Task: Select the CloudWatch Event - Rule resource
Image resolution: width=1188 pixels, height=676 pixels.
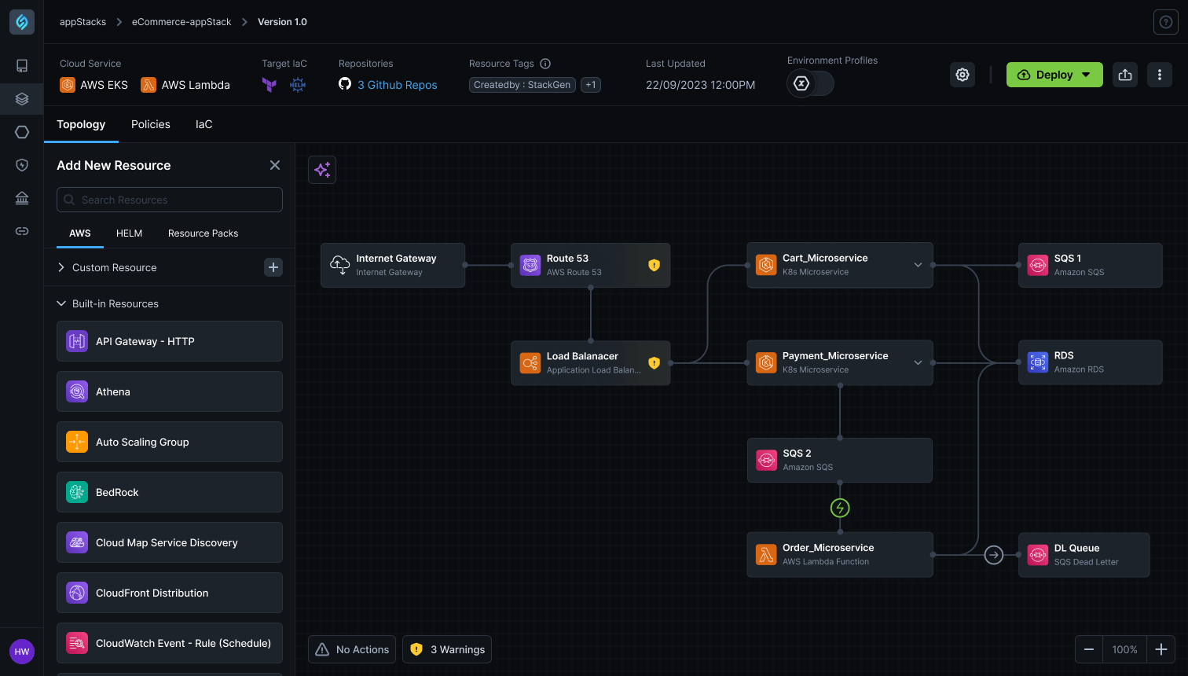Action: pos(170,643)
